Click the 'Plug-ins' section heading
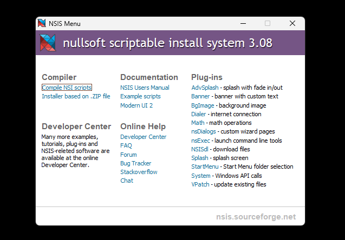Viewport: 345px width, 240px height. [207, 77]
